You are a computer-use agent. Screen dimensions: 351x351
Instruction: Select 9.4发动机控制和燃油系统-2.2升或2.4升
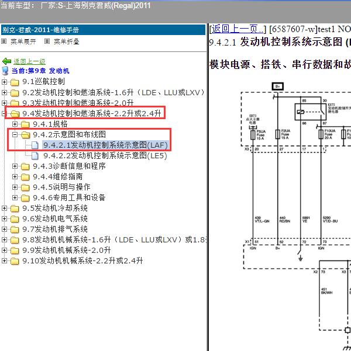click(92, 114)
